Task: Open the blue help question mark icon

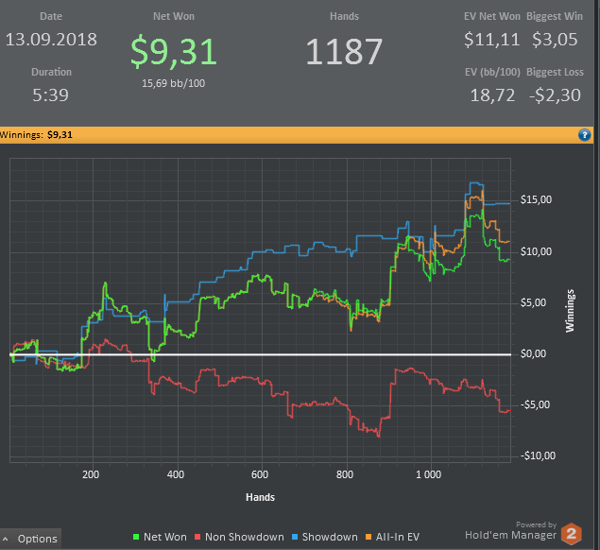Action: tap(584, 135)
